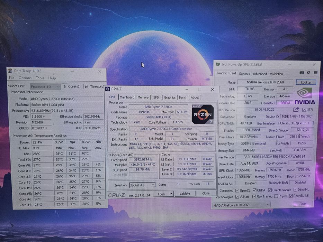Toggle the Vulkan checkbox

point(237,197)
